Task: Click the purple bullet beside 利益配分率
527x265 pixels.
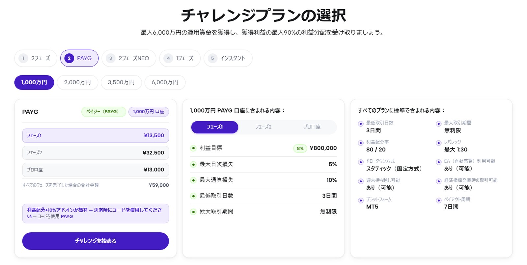Action: click(361, 143)
